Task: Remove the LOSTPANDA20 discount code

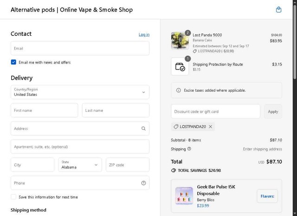Action: [210, 127]
